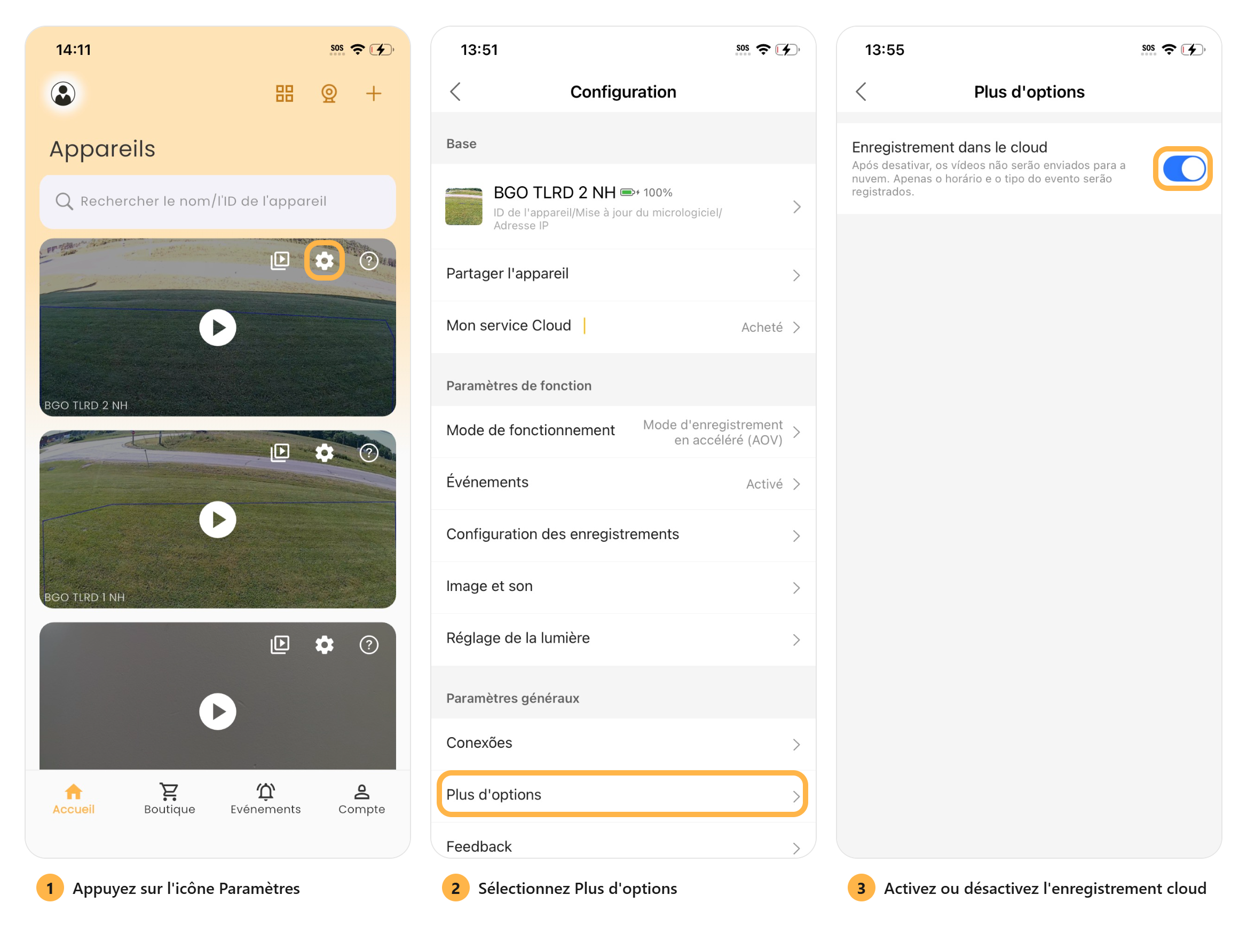Go back from Plus d'options screen

pos(861,91)
